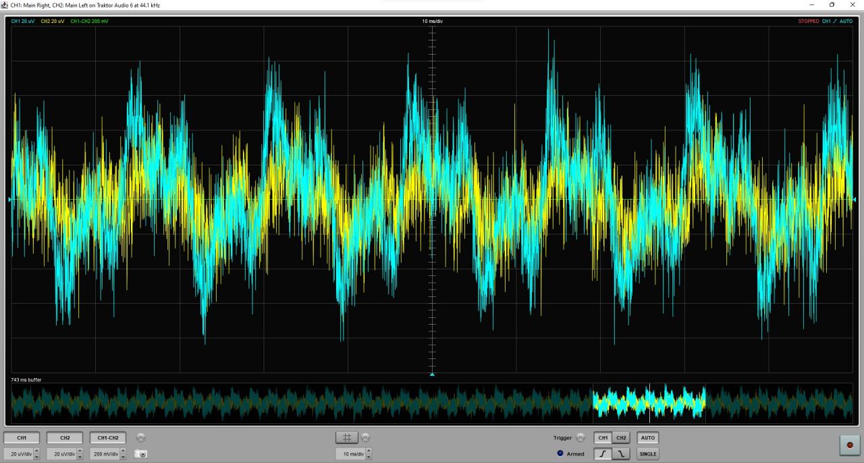Click dimmed left part of buffer overview

[302, 403]
